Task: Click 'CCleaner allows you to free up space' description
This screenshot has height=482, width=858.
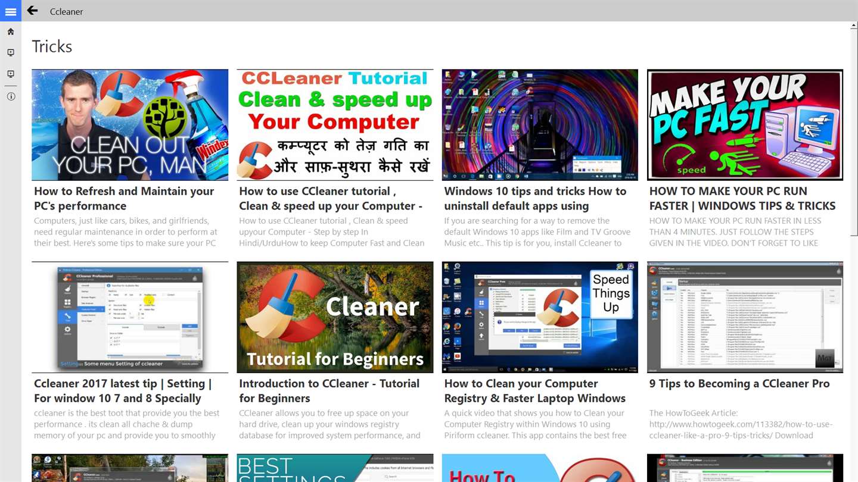Action: point(330,424)
